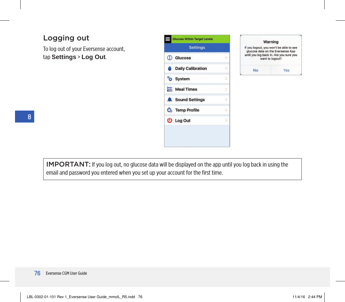The width and height of the screenshot is (345, 302).
Task: Open Temp Profile entry
Action: (x=197, y=110)
